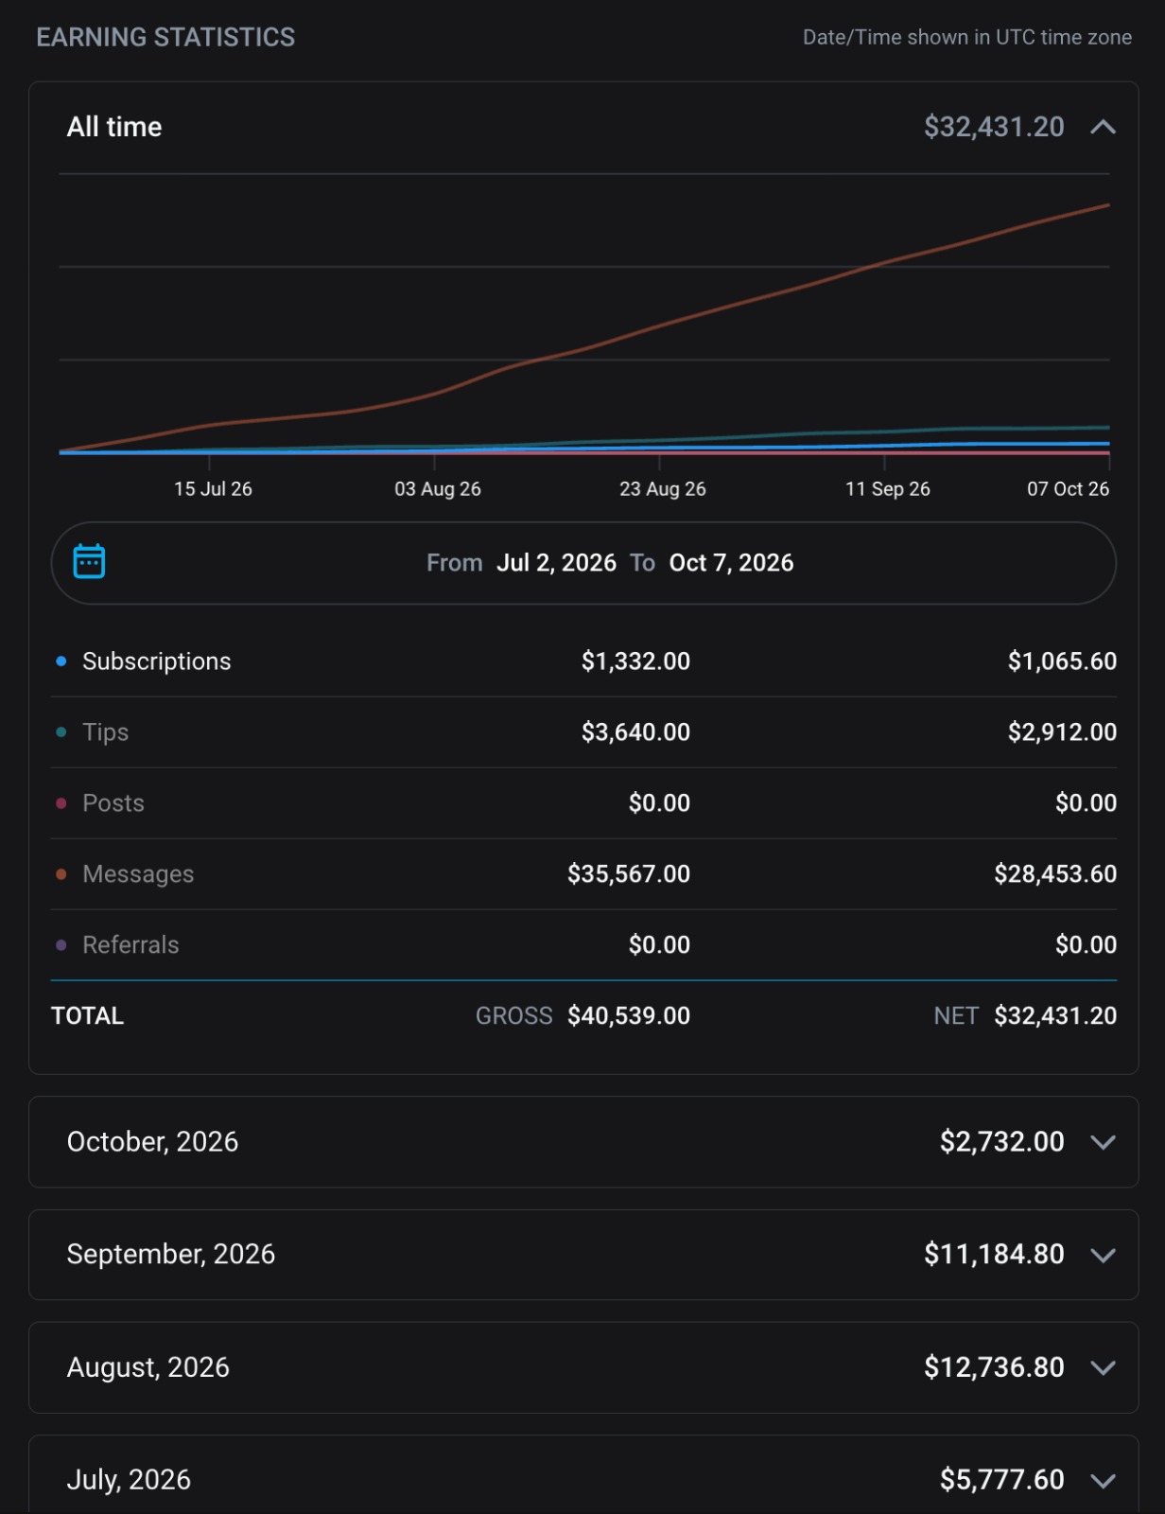Toggle the Referrals series purple dot
This screenshot has width=1165, height=1514.
(x=61, y=945)
